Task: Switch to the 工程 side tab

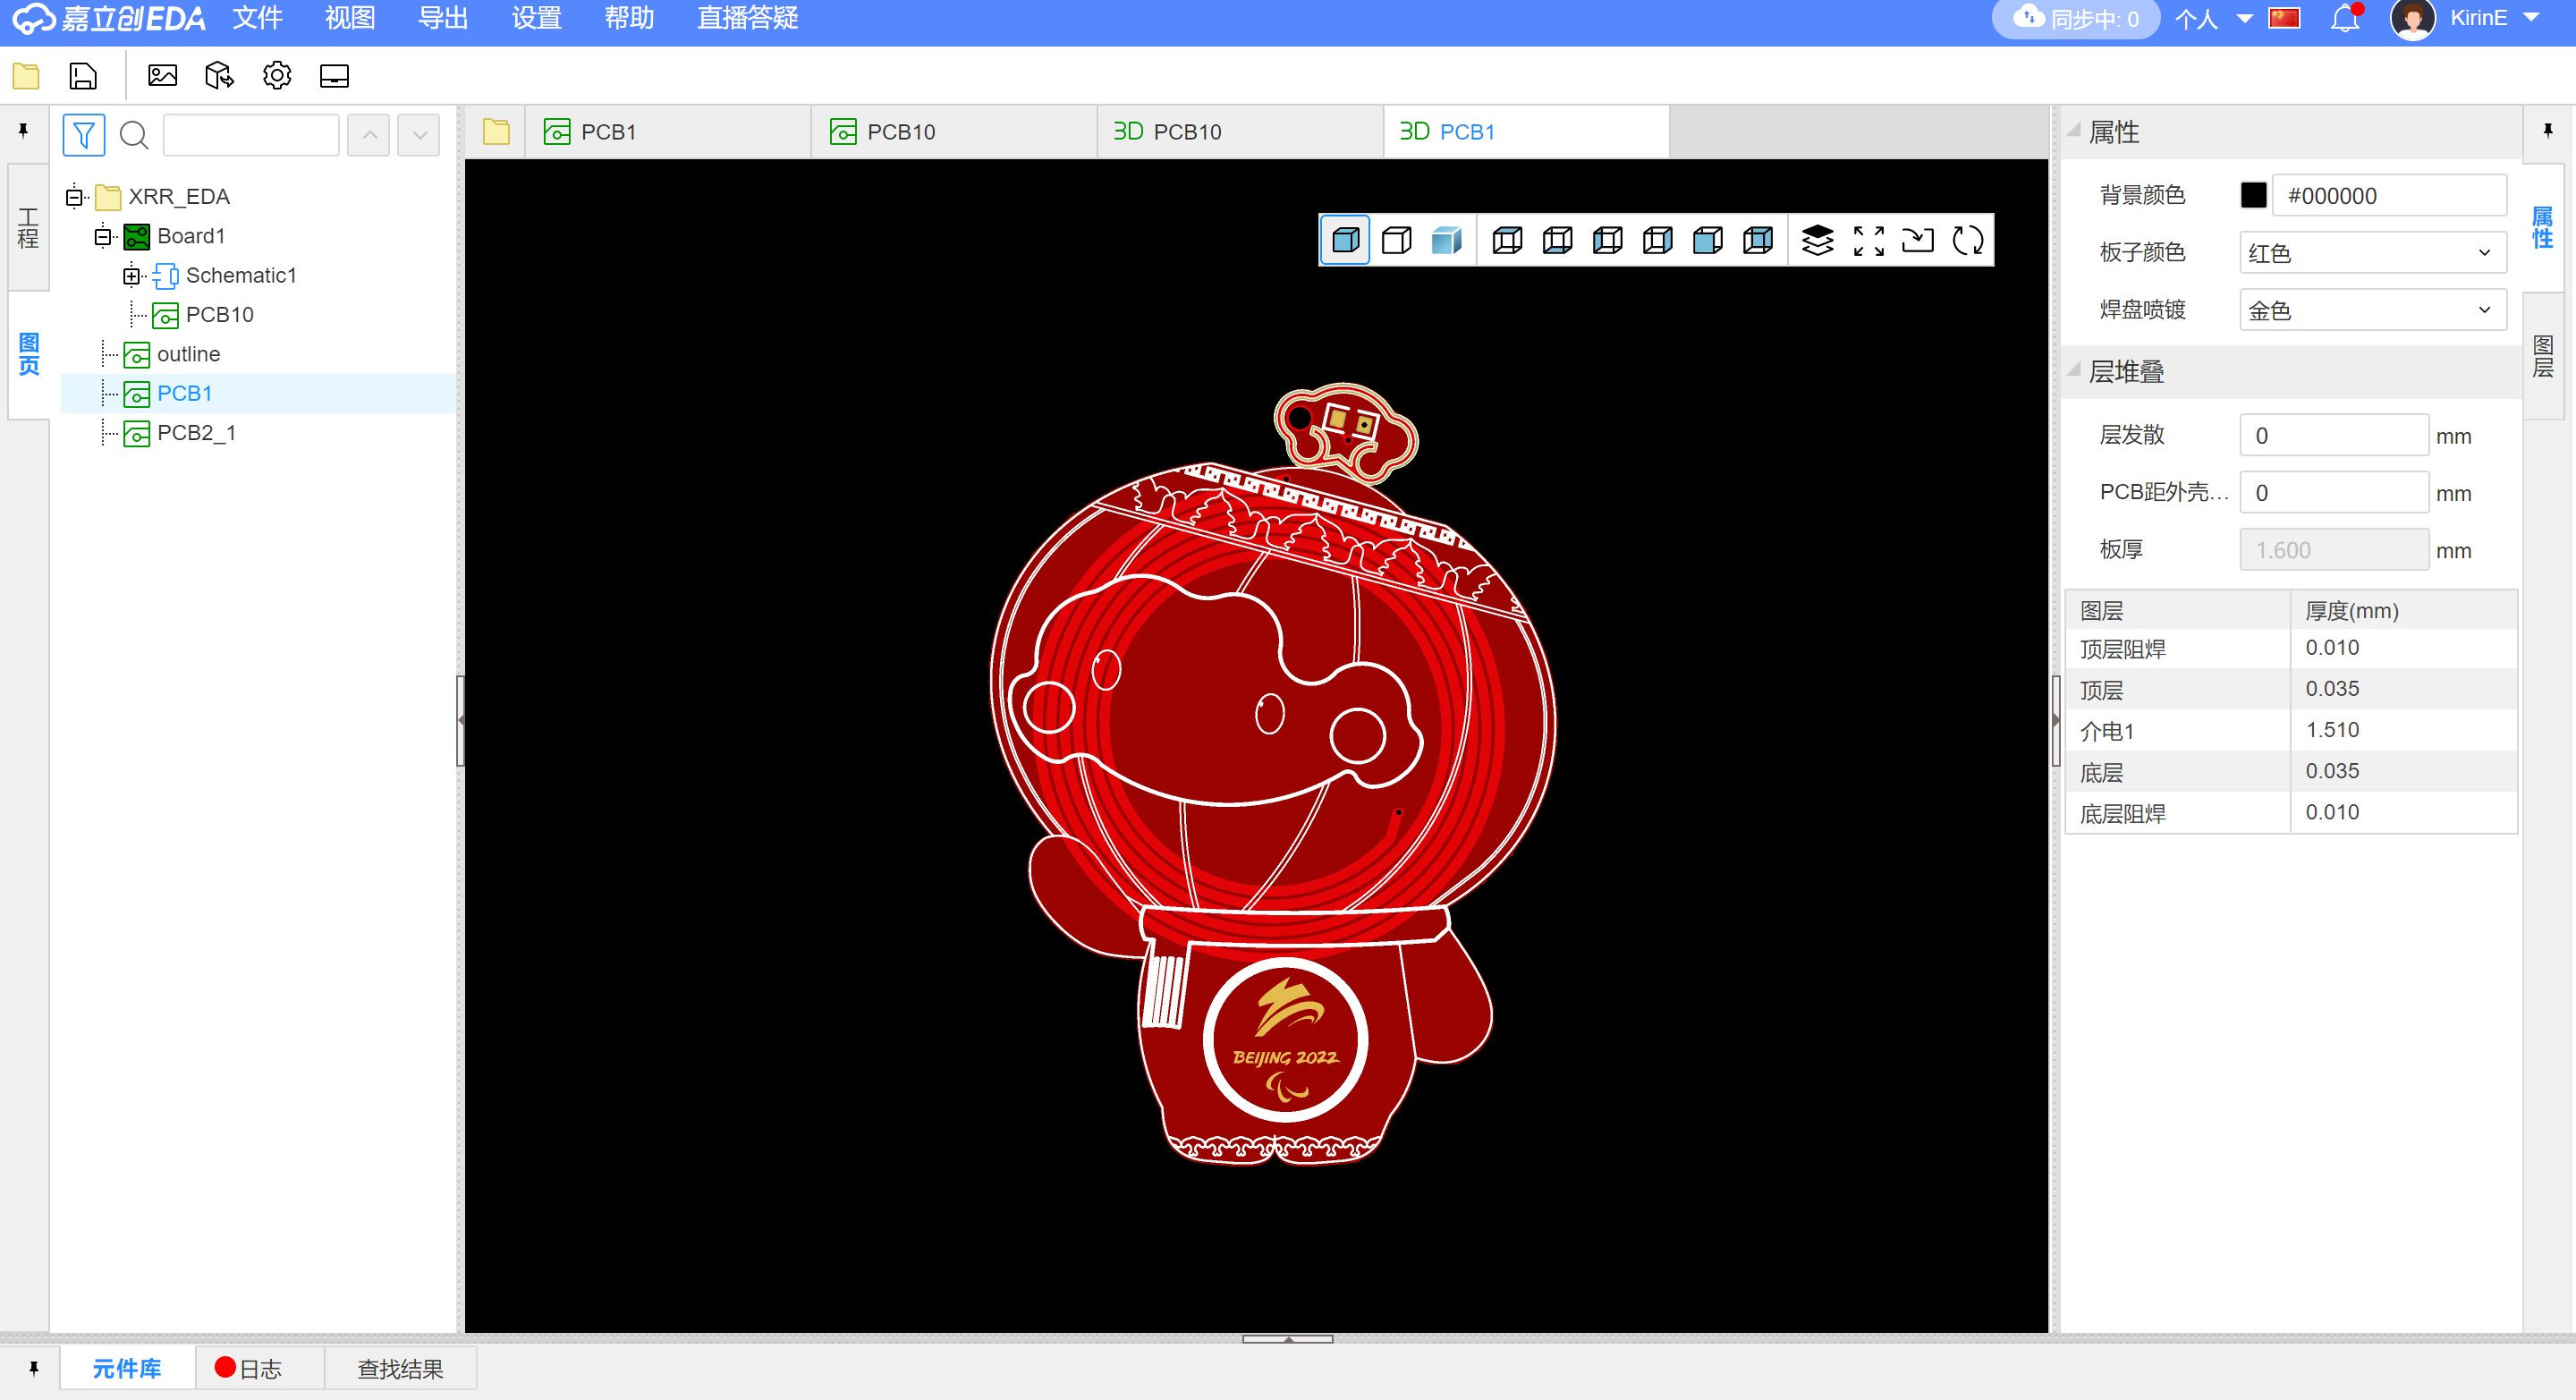Action: click(28, 228)
